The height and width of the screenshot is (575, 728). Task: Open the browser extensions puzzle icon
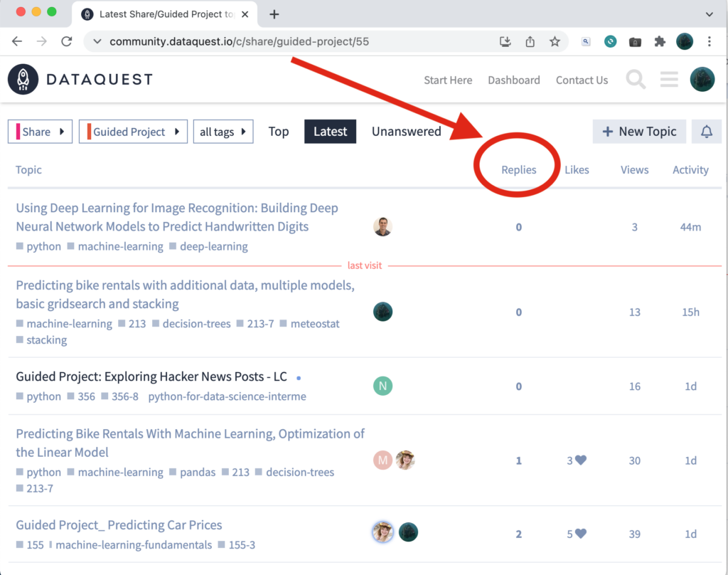pos(659,41)
